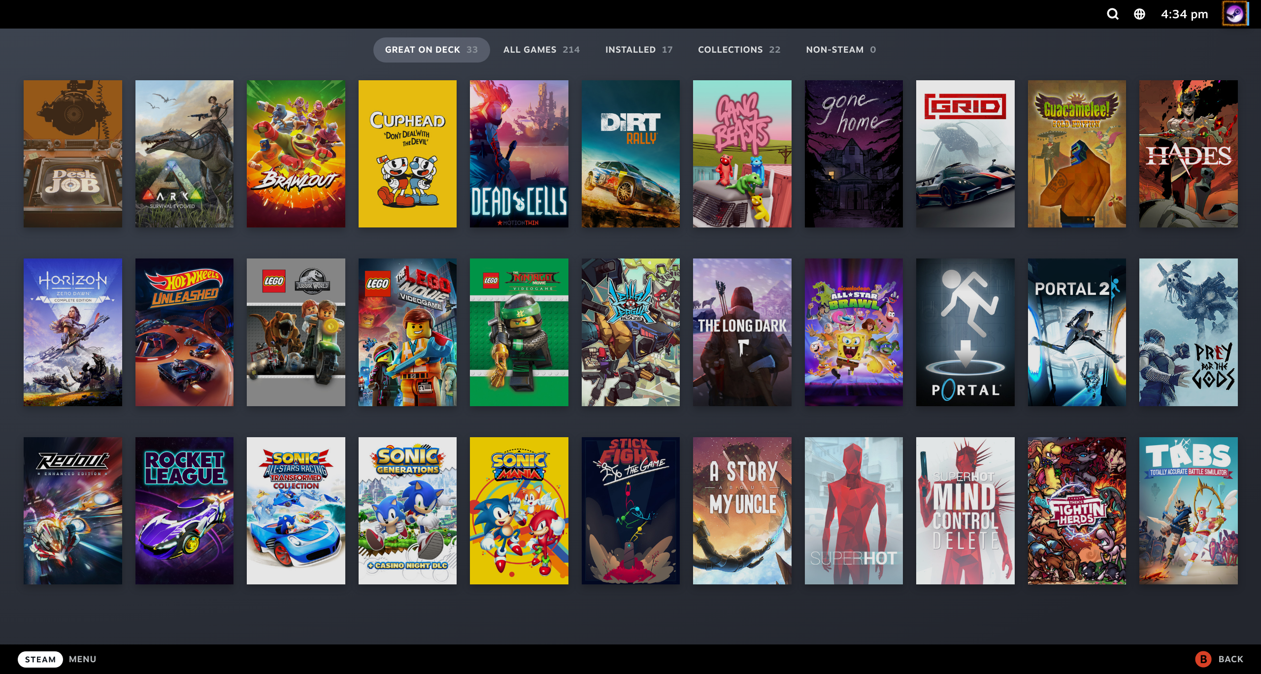Open the Dead Cells game tile
The image size is (1261, 674).
tap(519, 154)
